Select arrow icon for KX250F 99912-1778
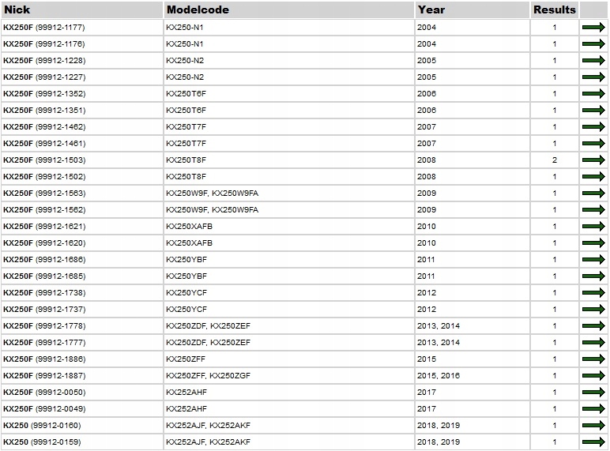 point(593,325)
